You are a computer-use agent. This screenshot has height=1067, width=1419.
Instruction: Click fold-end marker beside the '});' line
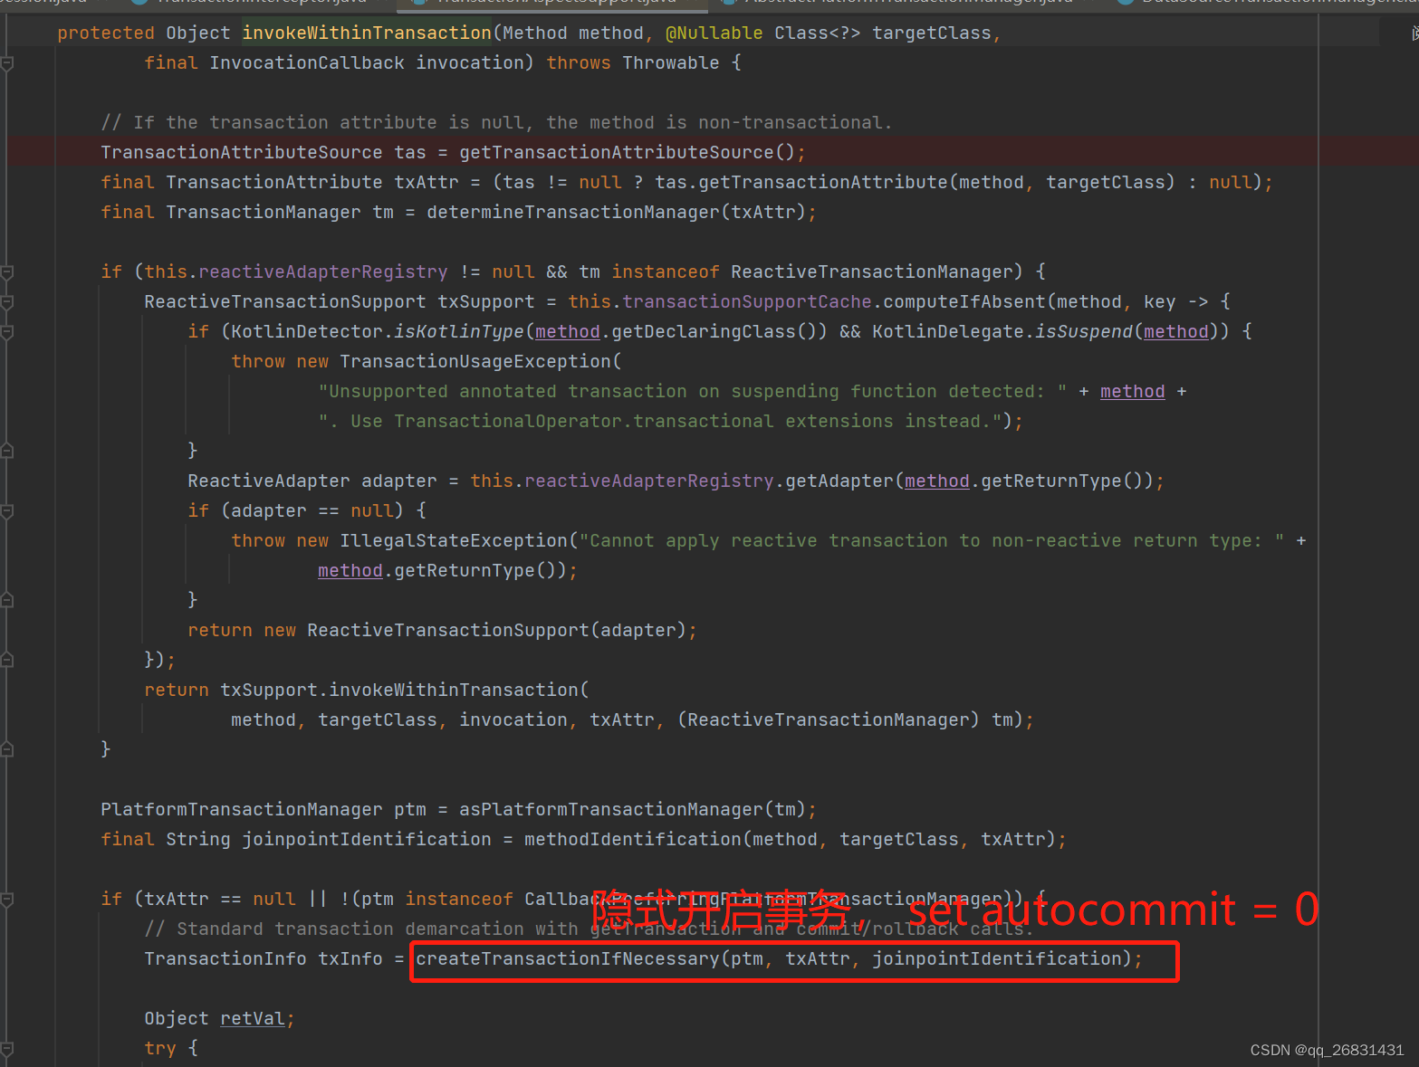(6, 661)
